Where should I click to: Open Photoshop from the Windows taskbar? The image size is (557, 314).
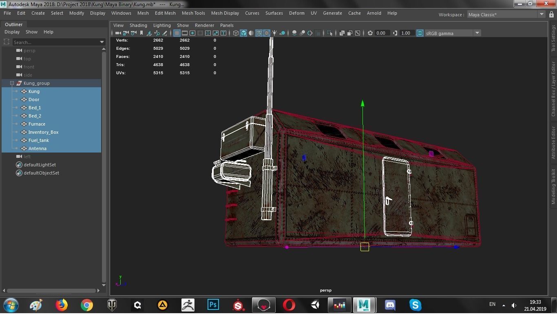tap(213, 305)
